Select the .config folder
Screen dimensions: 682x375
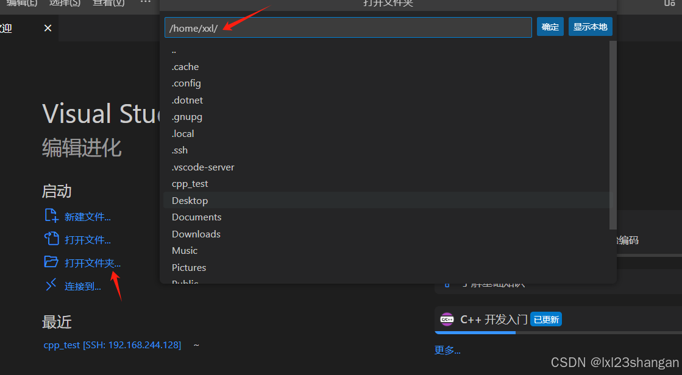point(386,83)
